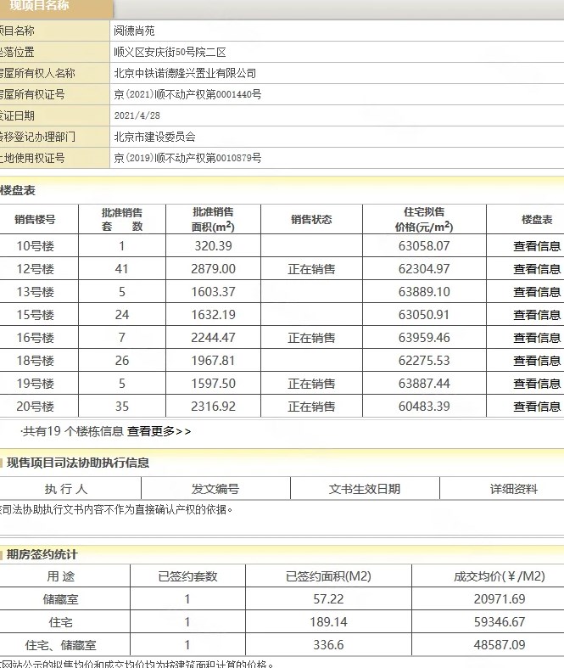Click 查看更多>> to show all buildings
Screen dimensions: 564x668
pos(159,431)
